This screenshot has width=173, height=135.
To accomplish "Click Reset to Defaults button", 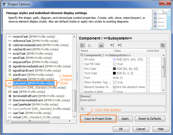I will point(150,119).
